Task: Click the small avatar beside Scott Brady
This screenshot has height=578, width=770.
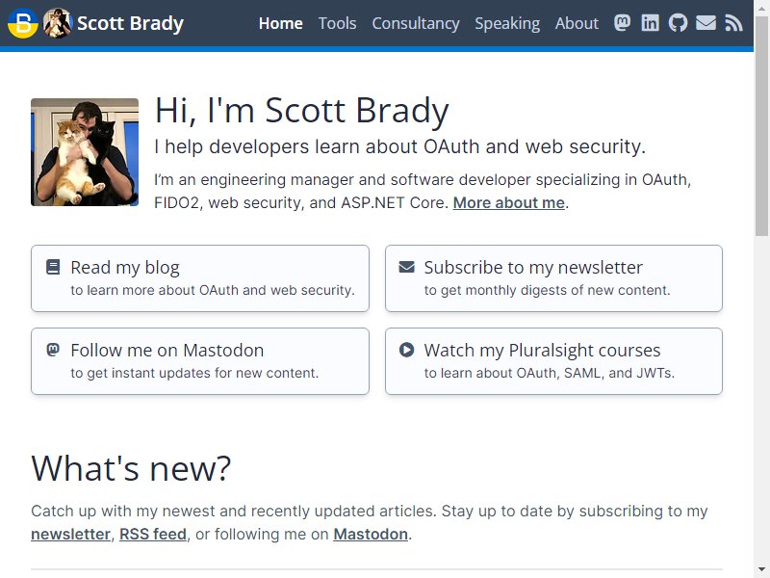Action: point(58,23)
